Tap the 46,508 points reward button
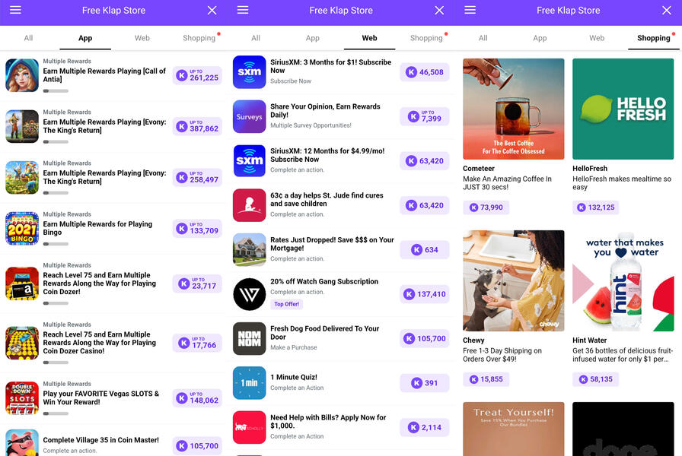 click(x=424, y=72)
